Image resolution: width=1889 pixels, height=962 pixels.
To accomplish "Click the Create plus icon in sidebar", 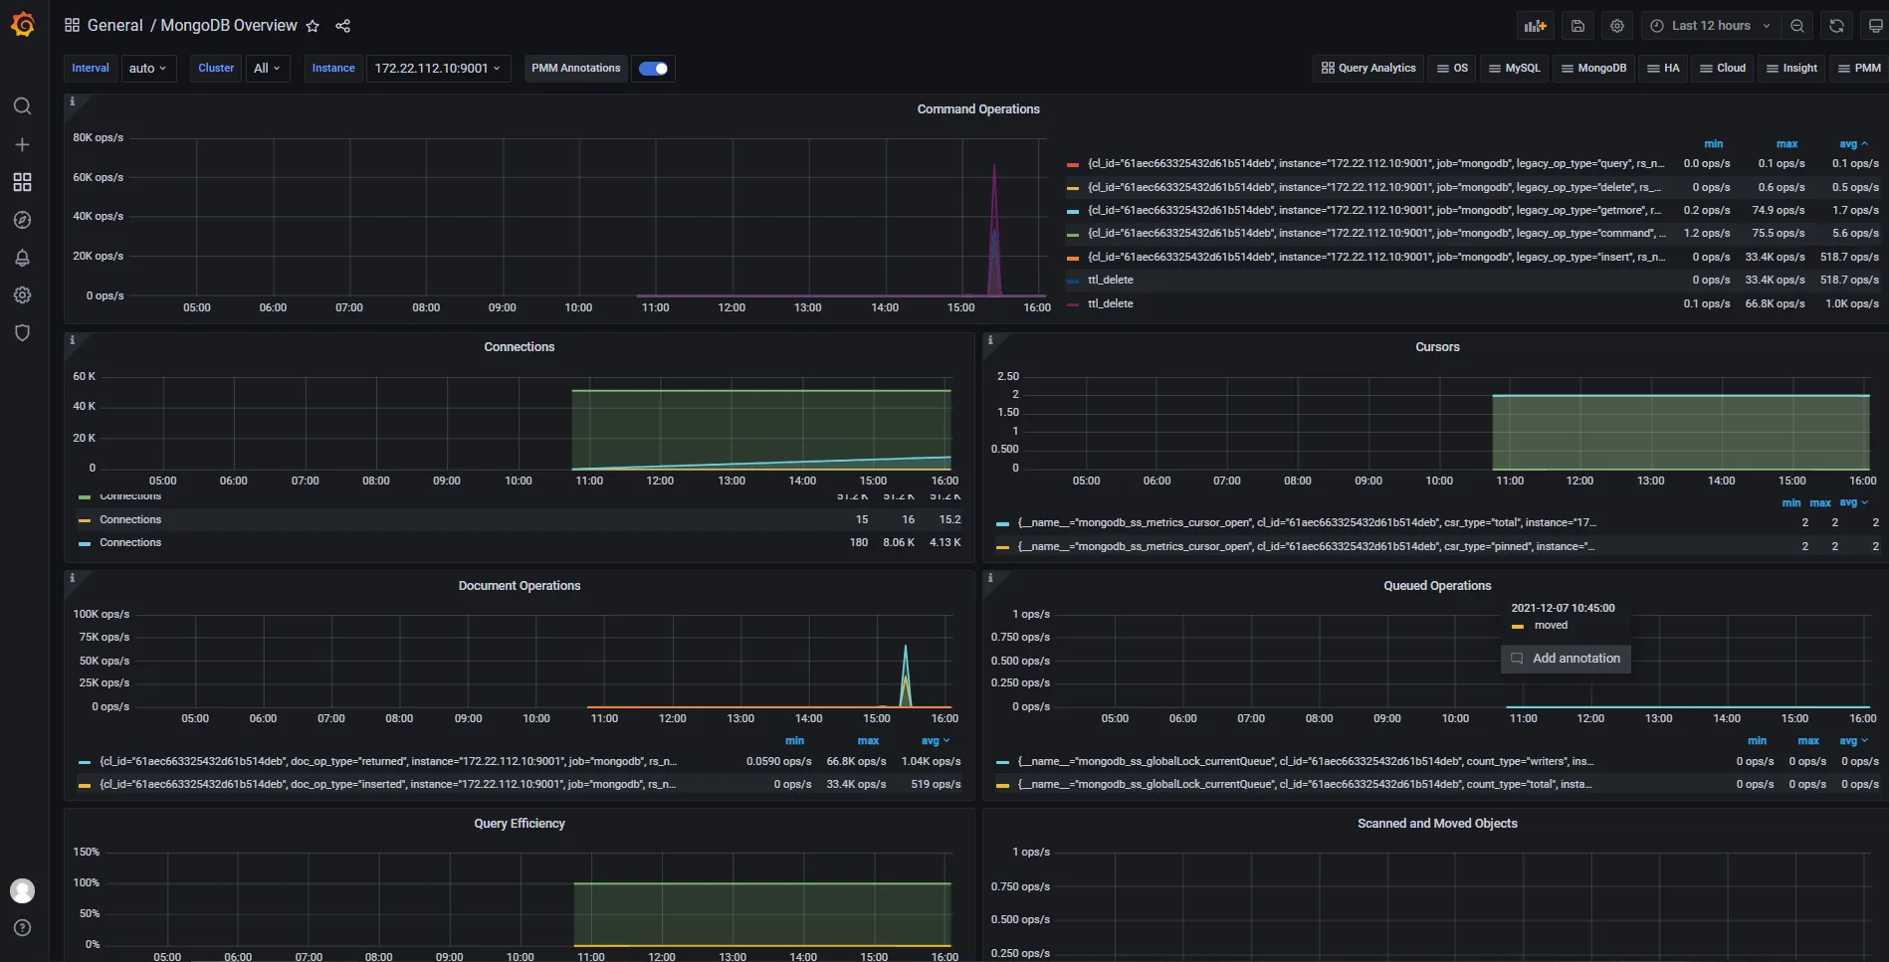I will coord(22,144).
